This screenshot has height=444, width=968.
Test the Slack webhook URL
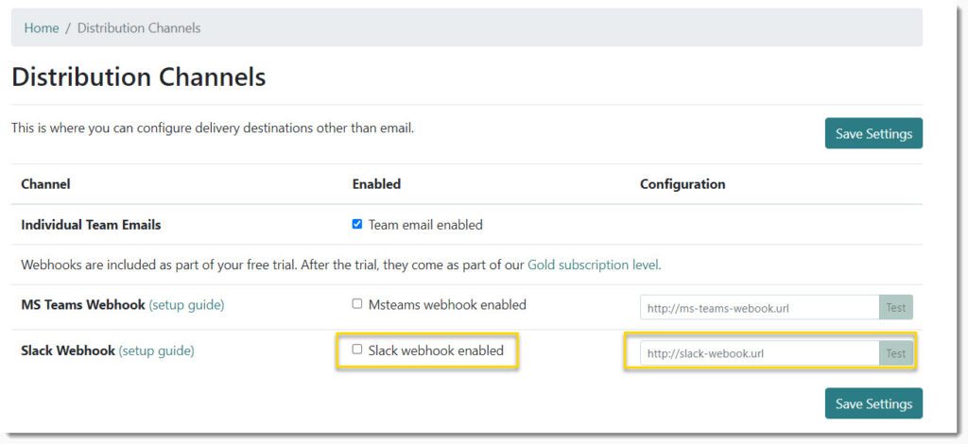[x=896, y=353]
